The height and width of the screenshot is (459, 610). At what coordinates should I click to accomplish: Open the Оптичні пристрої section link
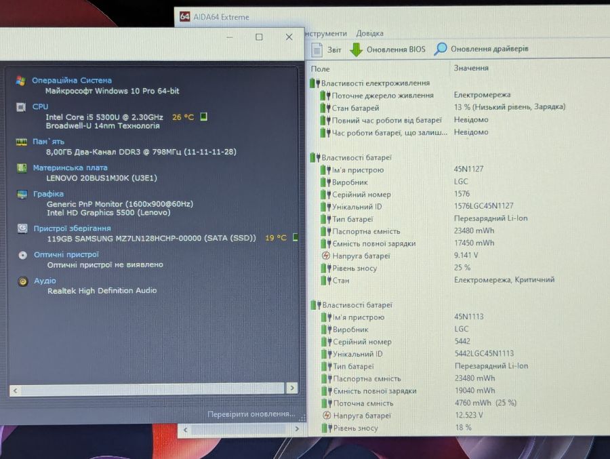(66, 255)
